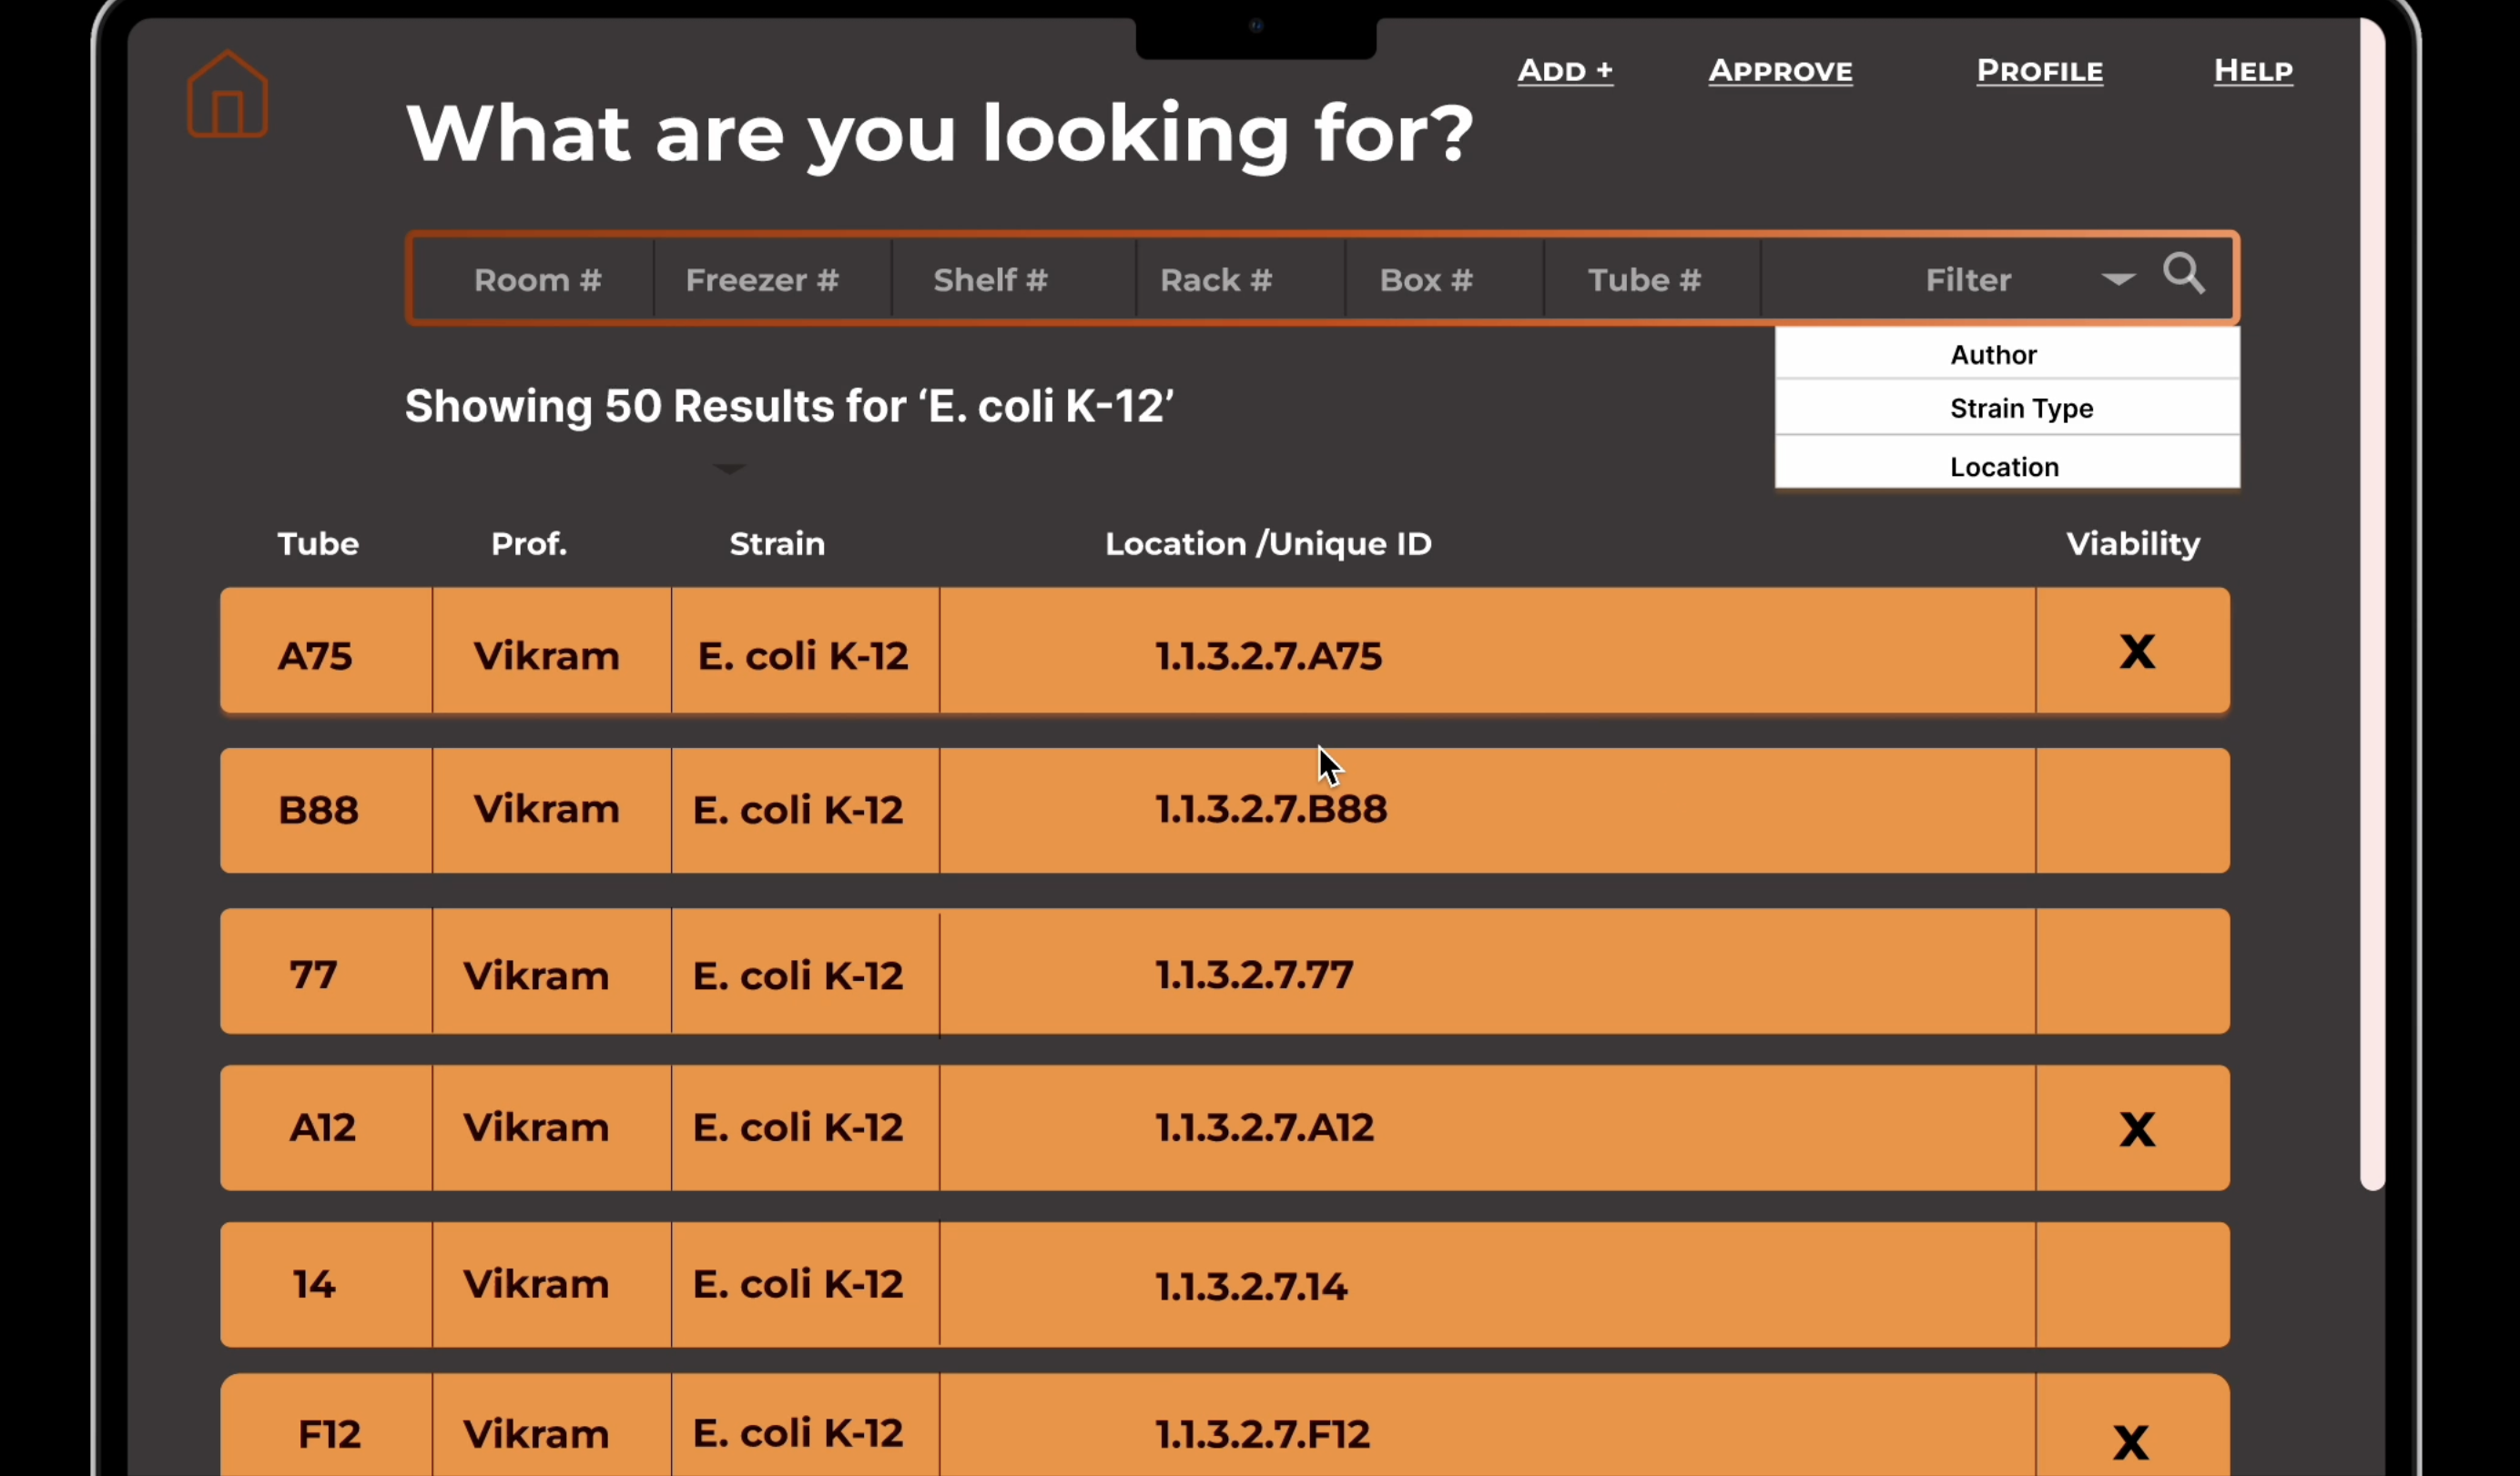Filter results by Author
This screenshot has height=1476, width=2520.
[x=1994, y=354]
